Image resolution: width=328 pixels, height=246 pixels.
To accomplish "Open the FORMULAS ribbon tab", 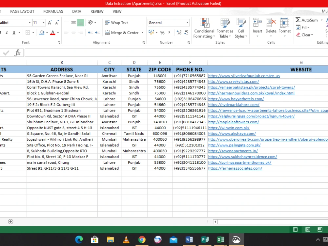I will coord(53,11).
